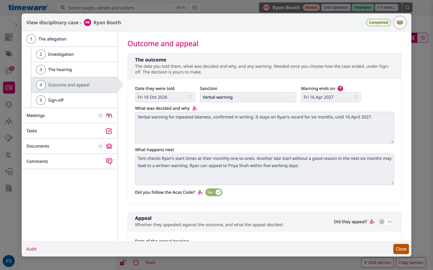Go to Sign-off step
This screenshot has height=270, width=433.
tap(74, 100)
